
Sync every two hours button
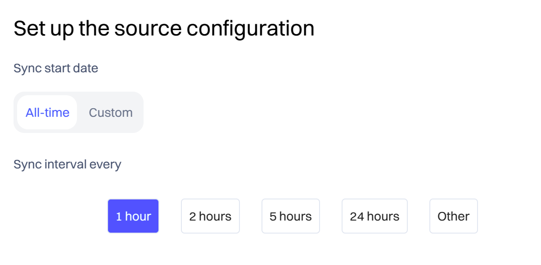tap(210, 216)
